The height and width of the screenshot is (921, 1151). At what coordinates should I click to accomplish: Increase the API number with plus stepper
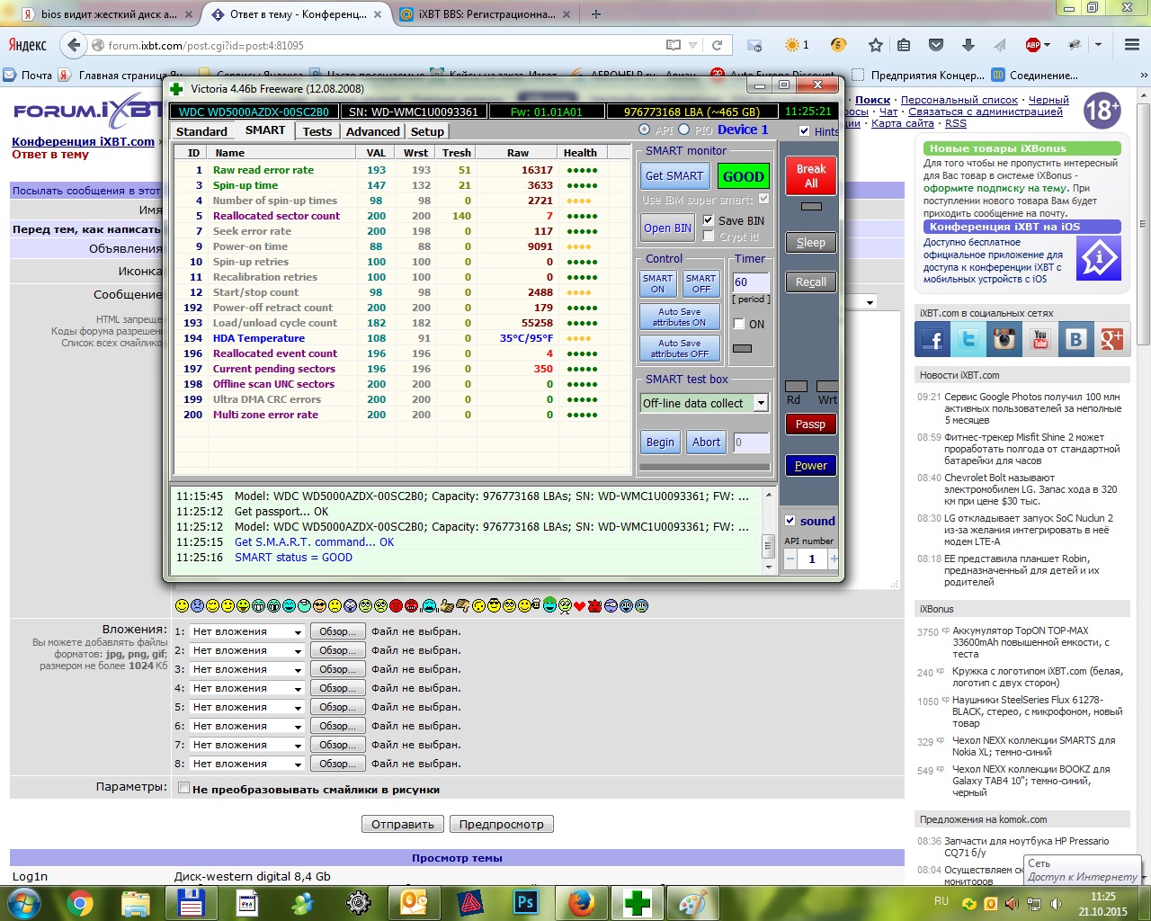834,559
